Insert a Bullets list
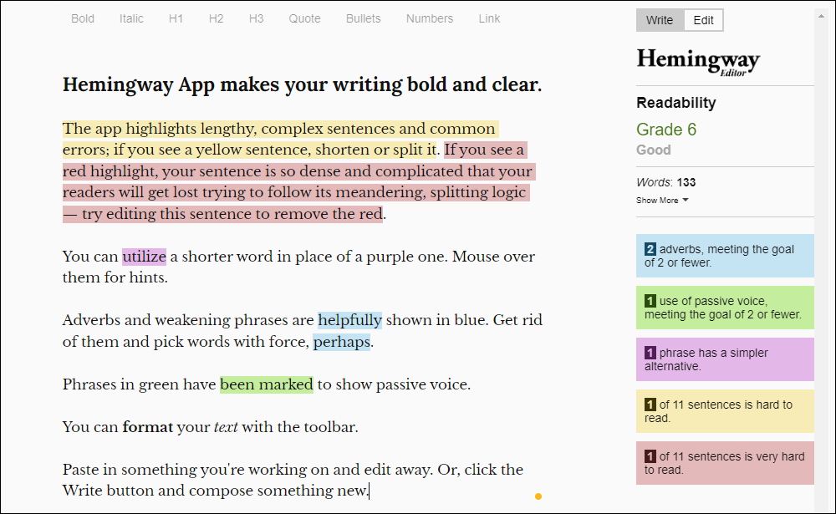Viewport: 836px width, 514px height. coord(363,18)
